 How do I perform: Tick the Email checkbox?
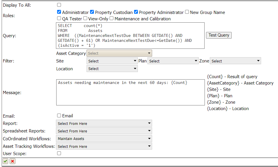click(x=59, y=115)
